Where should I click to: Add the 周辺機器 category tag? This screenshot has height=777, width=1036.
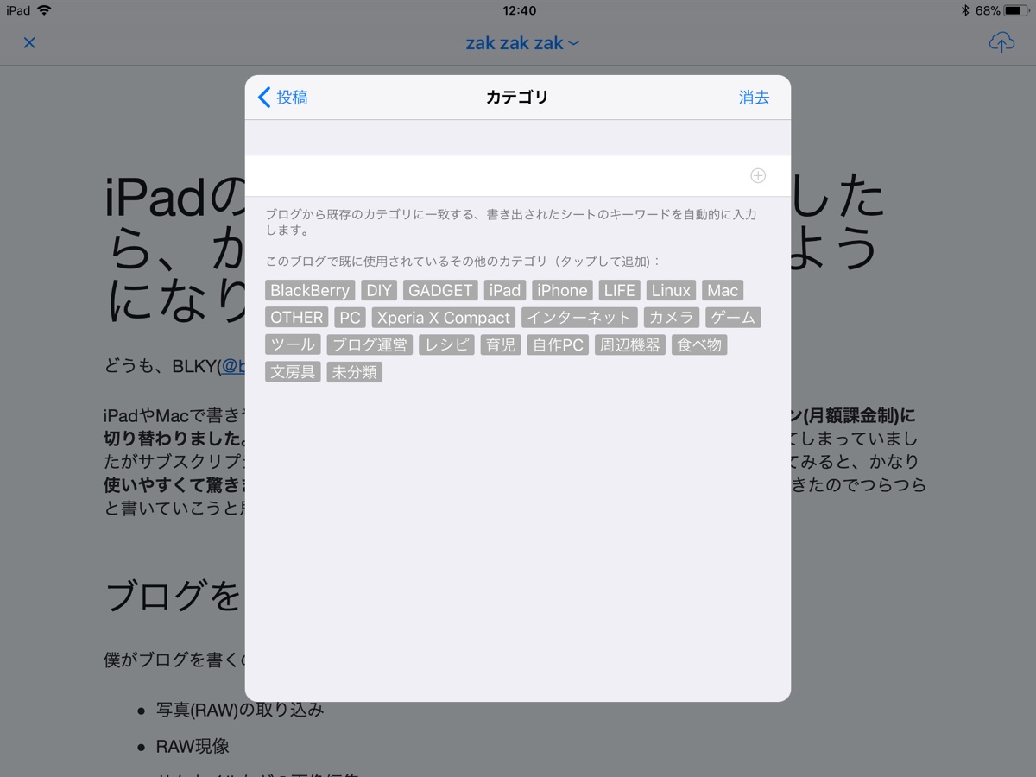tap(630, 344)
